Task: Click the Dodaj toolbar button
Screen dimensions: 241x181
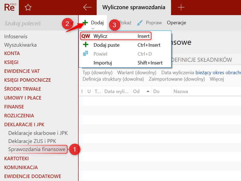Action: pyautogui.click(x=93, y=23)
